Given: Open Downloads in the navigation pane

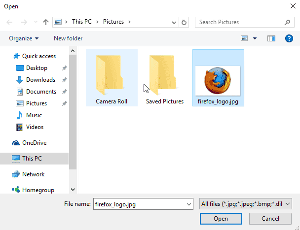Looking at the screenshot, I should [40, 80].
